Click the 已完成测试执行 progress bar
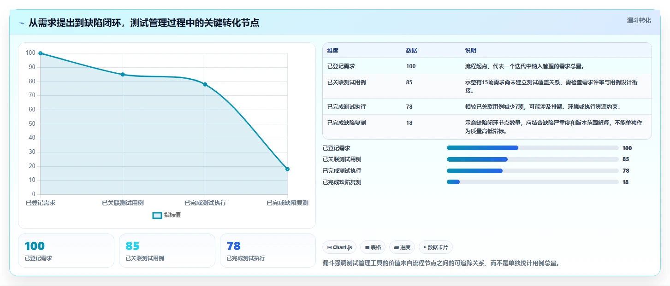The width and height of the screenshot is (670, 286). 533,171
